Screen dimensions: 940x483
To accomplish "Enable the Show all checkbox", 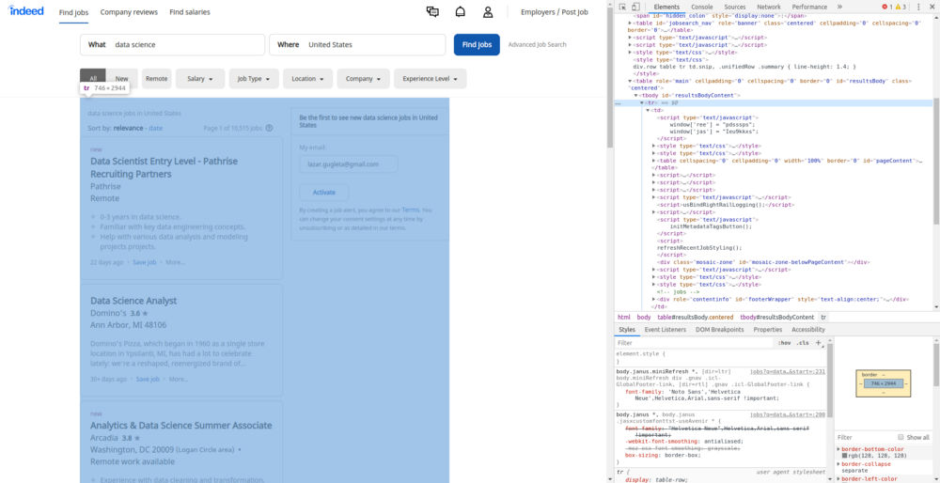I will [x=901, y=437].
